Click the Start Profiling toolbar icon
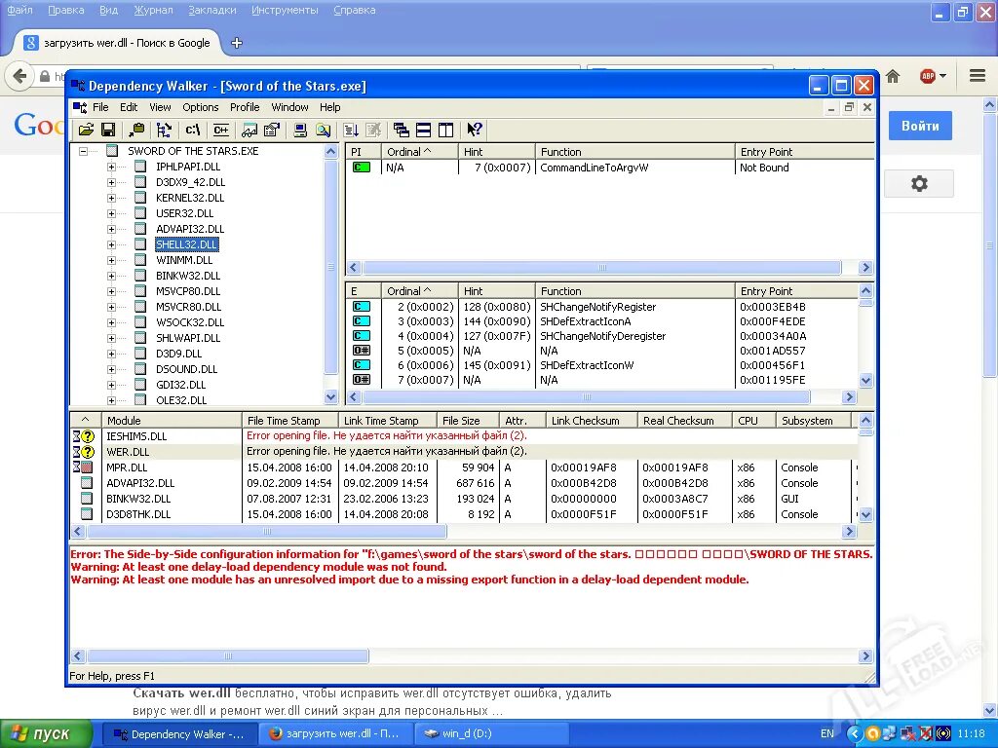This screenshot has height=748, width=998. (351, 131)
